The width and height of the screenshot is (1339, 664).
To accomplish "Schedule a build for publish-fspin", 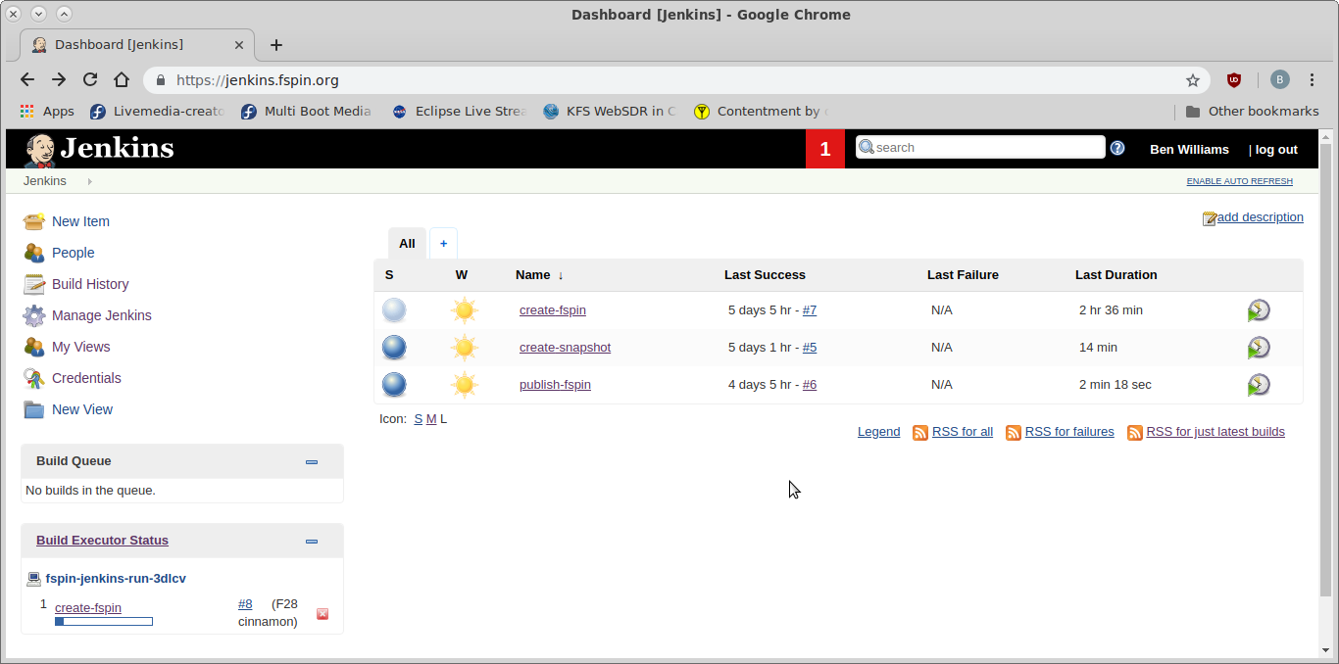I will click(1259, 385).
